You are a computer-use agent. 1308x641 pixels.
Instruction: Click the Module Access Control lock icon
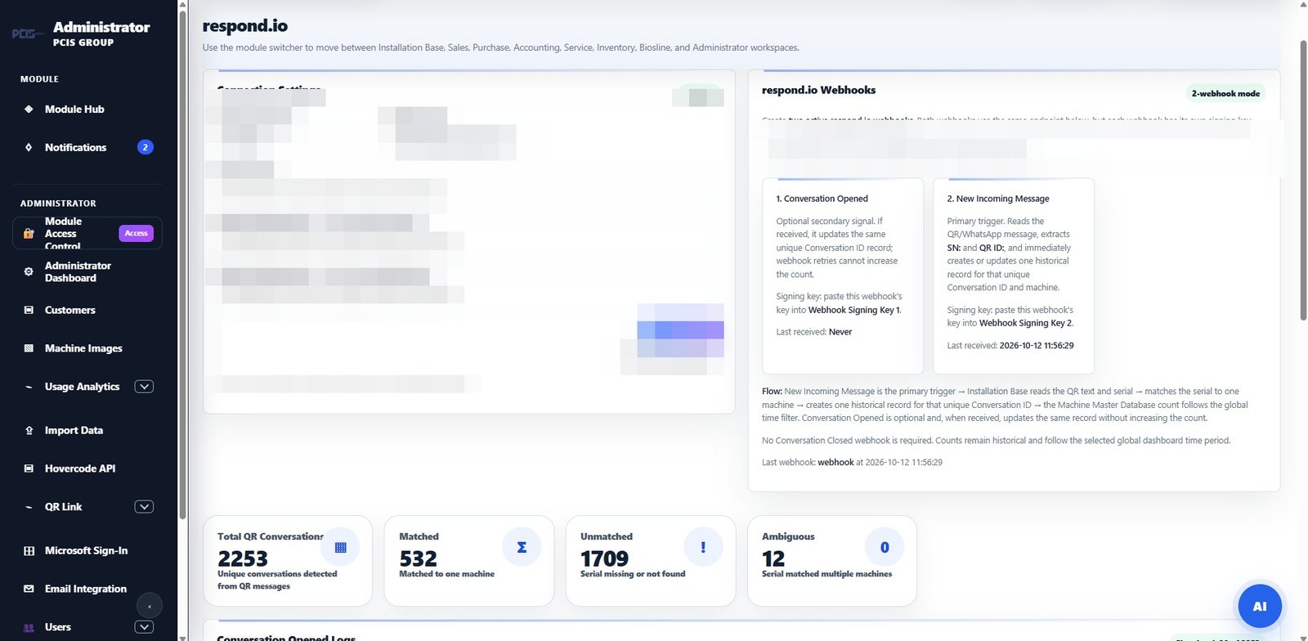click(29, 234)
